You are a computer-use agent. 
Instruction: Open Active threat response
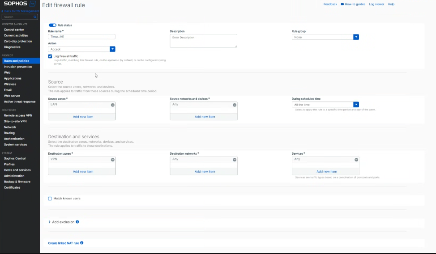[20, 102]
